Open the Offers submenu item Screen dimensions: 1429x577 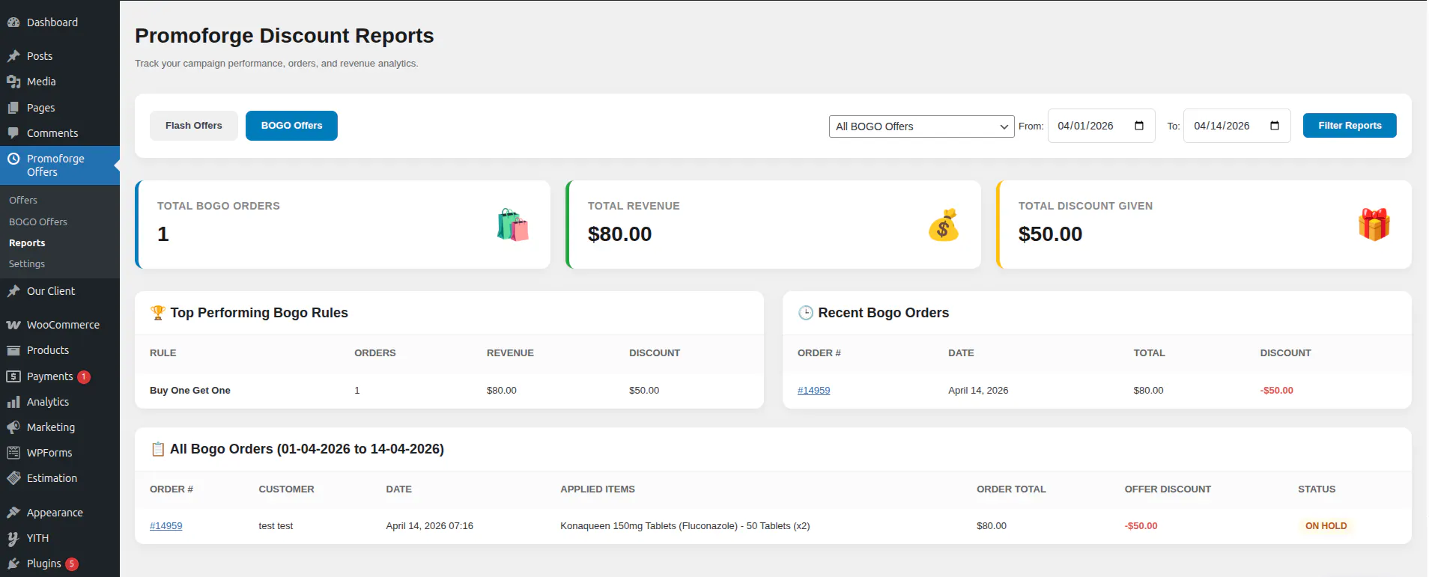[x=23, y=201]
